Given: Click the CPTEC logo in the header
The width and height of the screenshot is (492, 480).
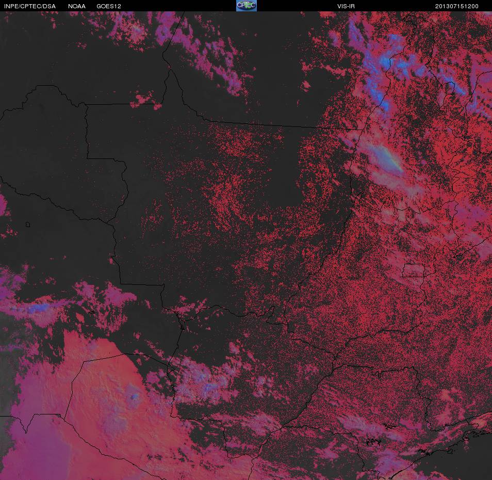Looking at the screenshot, I should (x=247, y=6).
